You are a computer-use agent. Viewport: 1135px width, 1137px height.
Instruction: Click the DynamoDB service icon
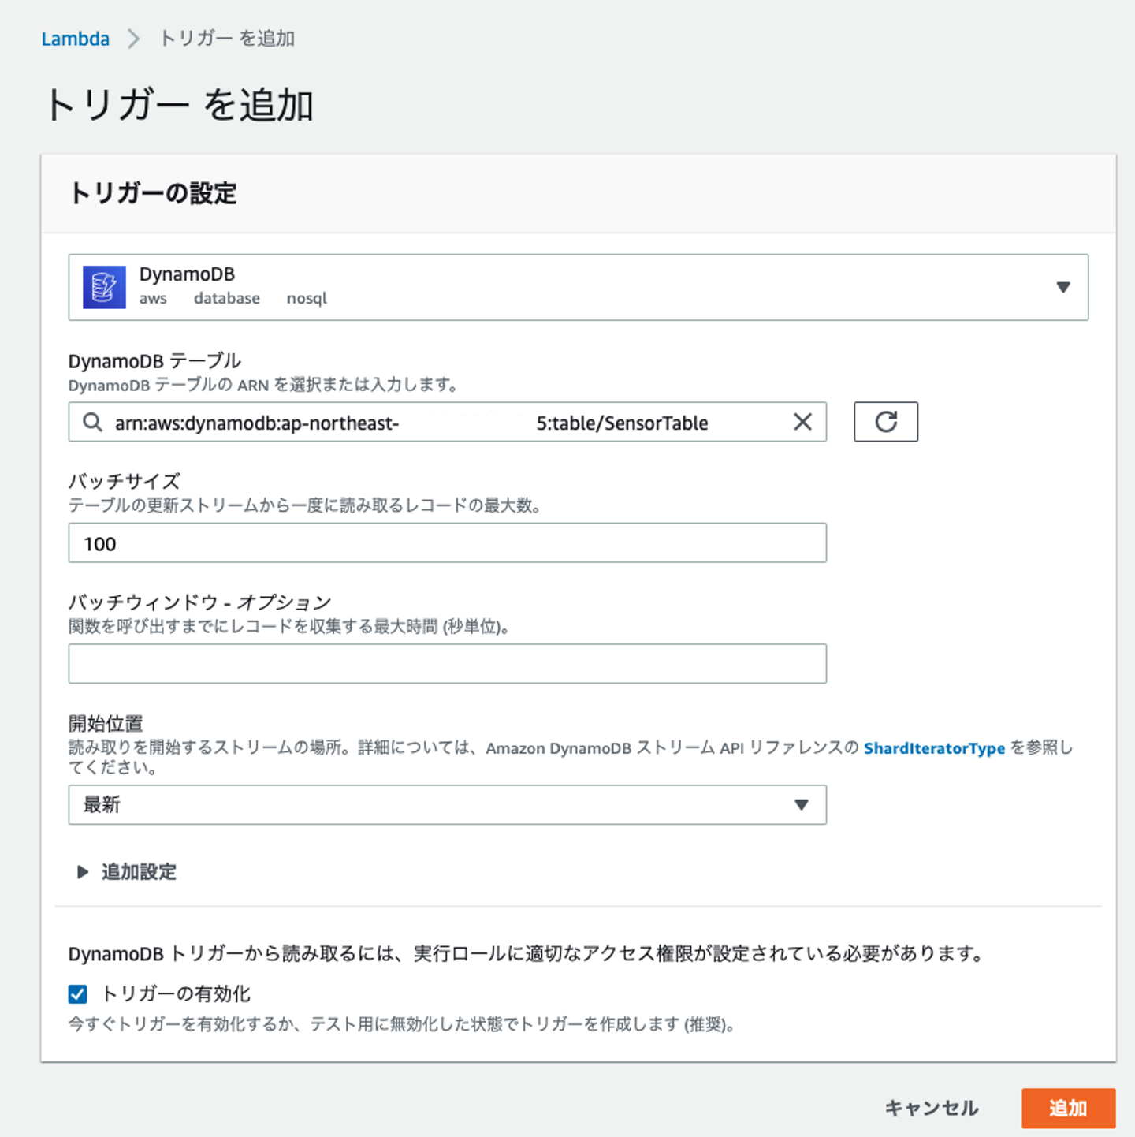coord(104,287)
